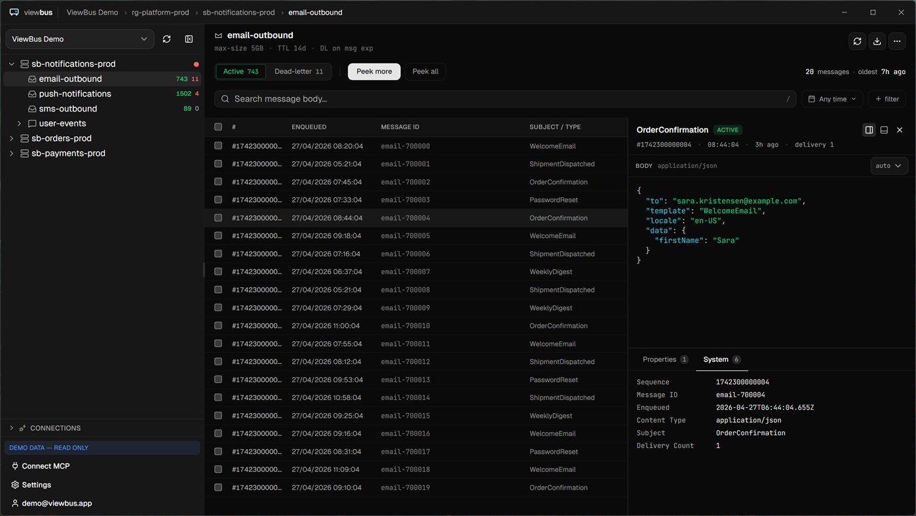Open Connect MCP link
The height and width of the screenshot is (516, 916).
point(46,466)
